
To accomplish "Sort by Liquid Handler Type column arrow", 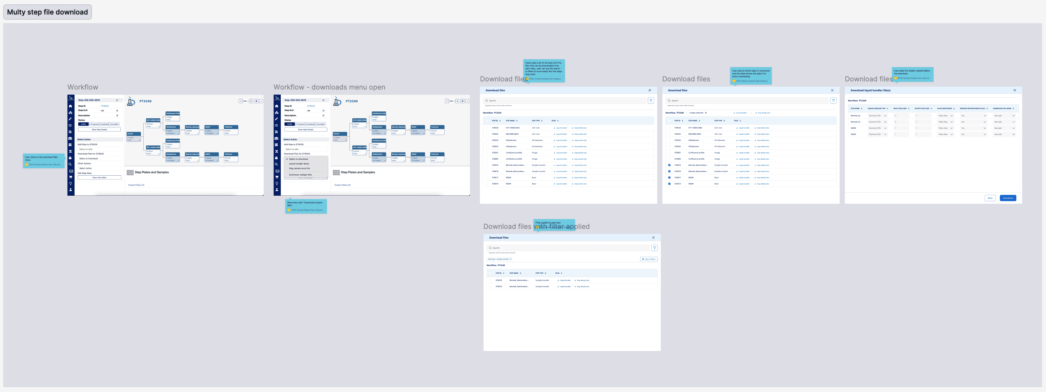I will [x=888, y=108].
